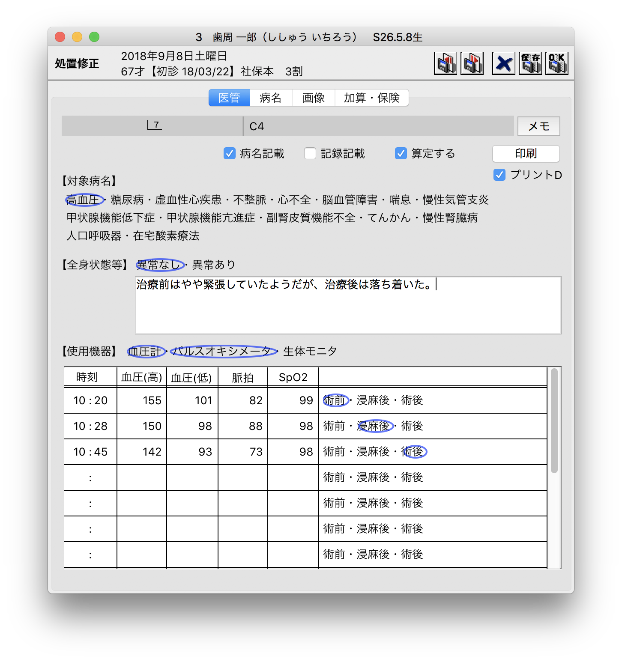Choose 在宅酸素療法 option
Screen dimensions: 622x662
166,236
